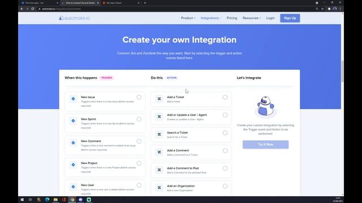Click the Zendesk icon beside Add a Comment

[160, 152]
